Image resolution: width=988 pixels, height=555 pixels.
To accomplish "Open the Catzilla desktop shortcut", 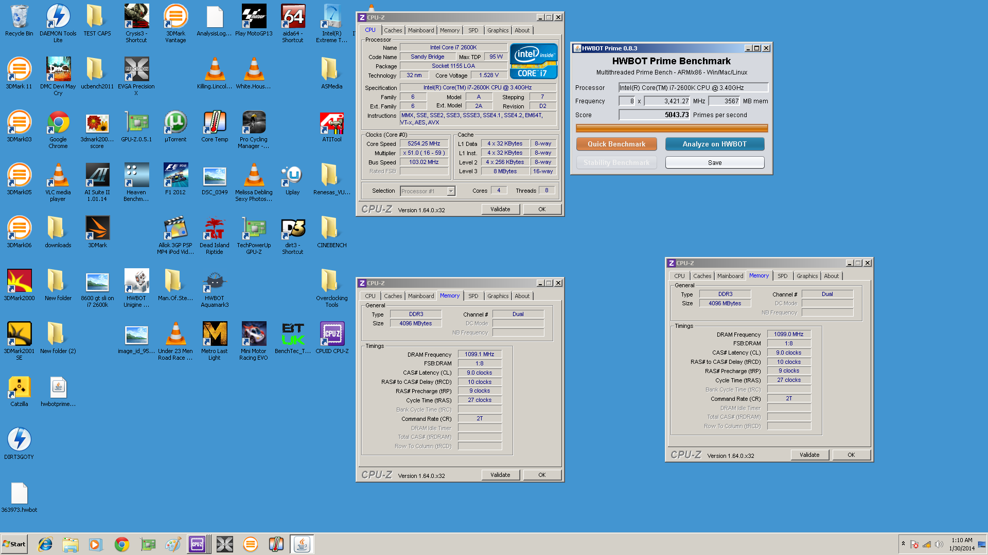I will (x=19, y=391).
